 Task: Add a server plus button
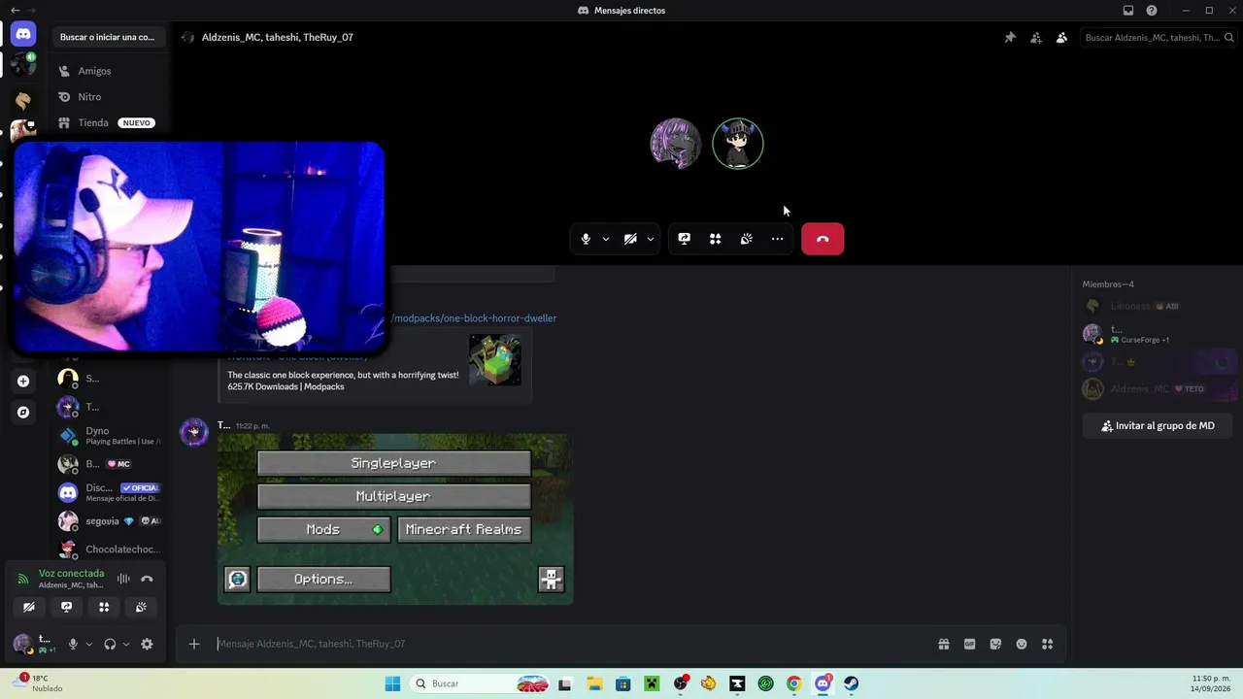pos(23,382)
